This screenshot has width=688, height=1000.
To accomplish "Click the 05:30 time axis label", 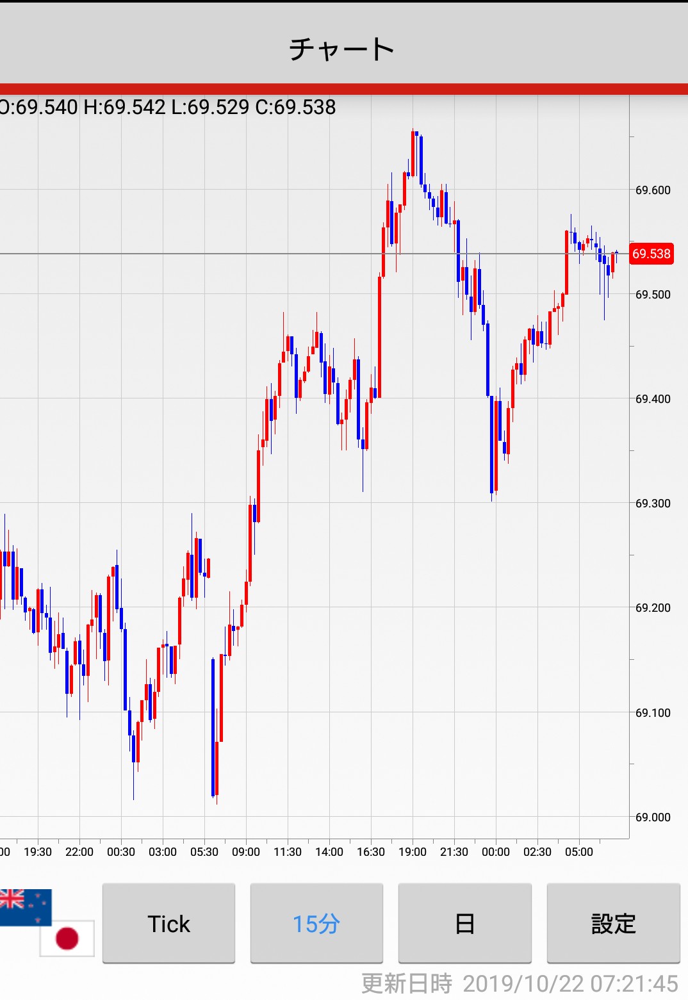I will 204,852.
